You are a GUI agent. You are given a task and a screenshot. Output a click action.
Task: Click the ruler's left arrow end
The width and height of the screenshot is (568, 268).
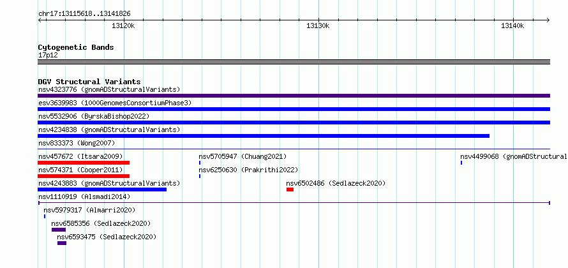[40, 20]
